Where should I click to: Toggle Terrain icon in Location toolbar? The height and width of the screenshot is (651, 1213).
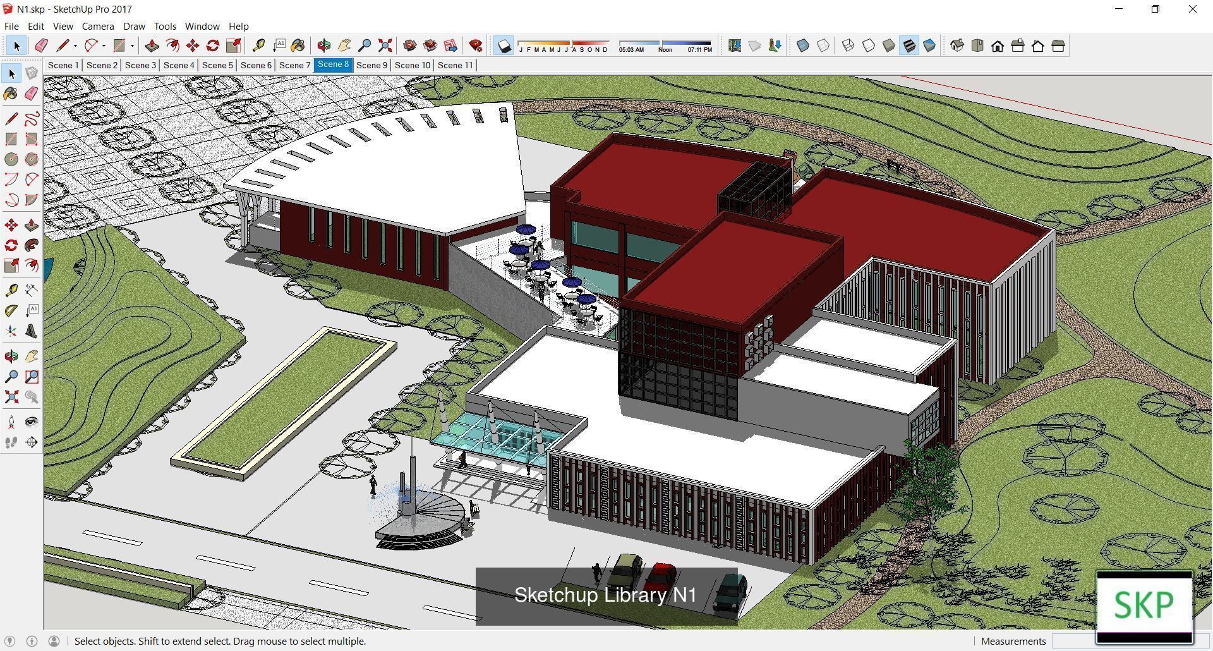point(755,46)
